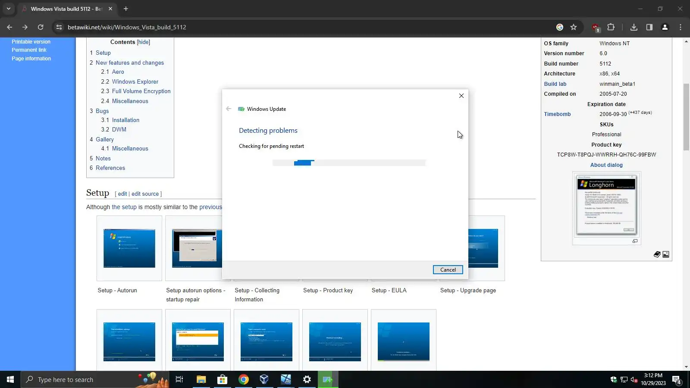
Task: Jump to the Gallery section
Action: coord(105,140)
